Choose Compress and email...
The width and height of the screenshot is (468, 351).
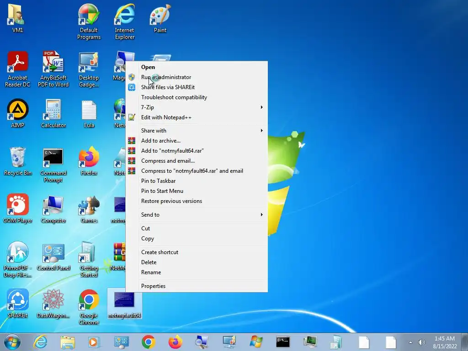[x=197, y=161]
